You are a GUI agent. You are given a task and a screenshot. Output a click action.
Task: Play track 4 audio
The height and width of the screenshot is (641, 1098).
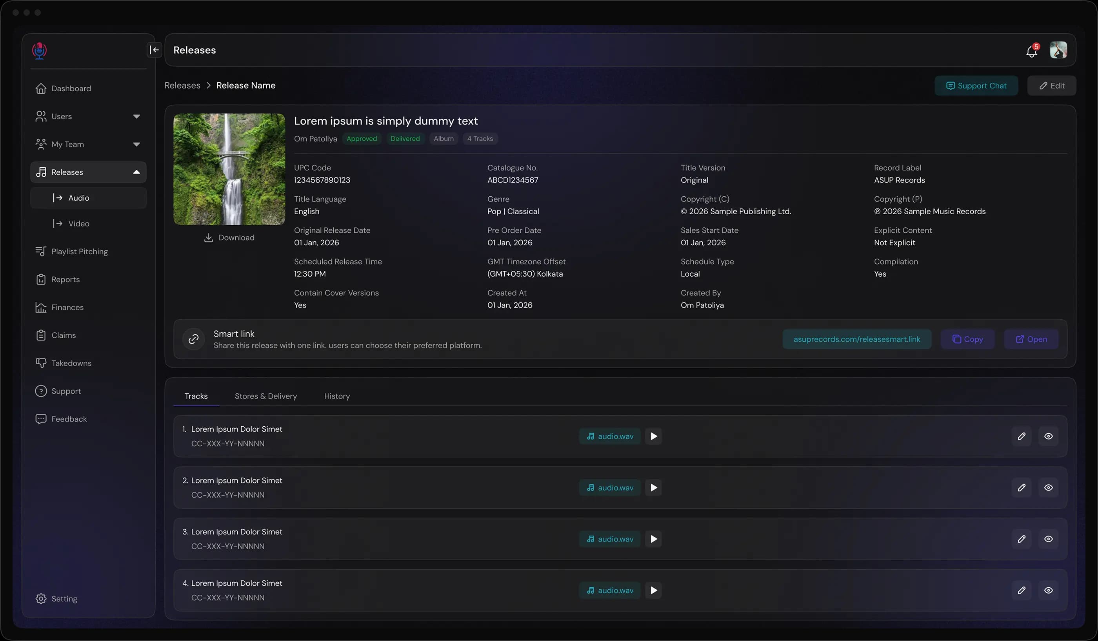click(x=654, y=590)
